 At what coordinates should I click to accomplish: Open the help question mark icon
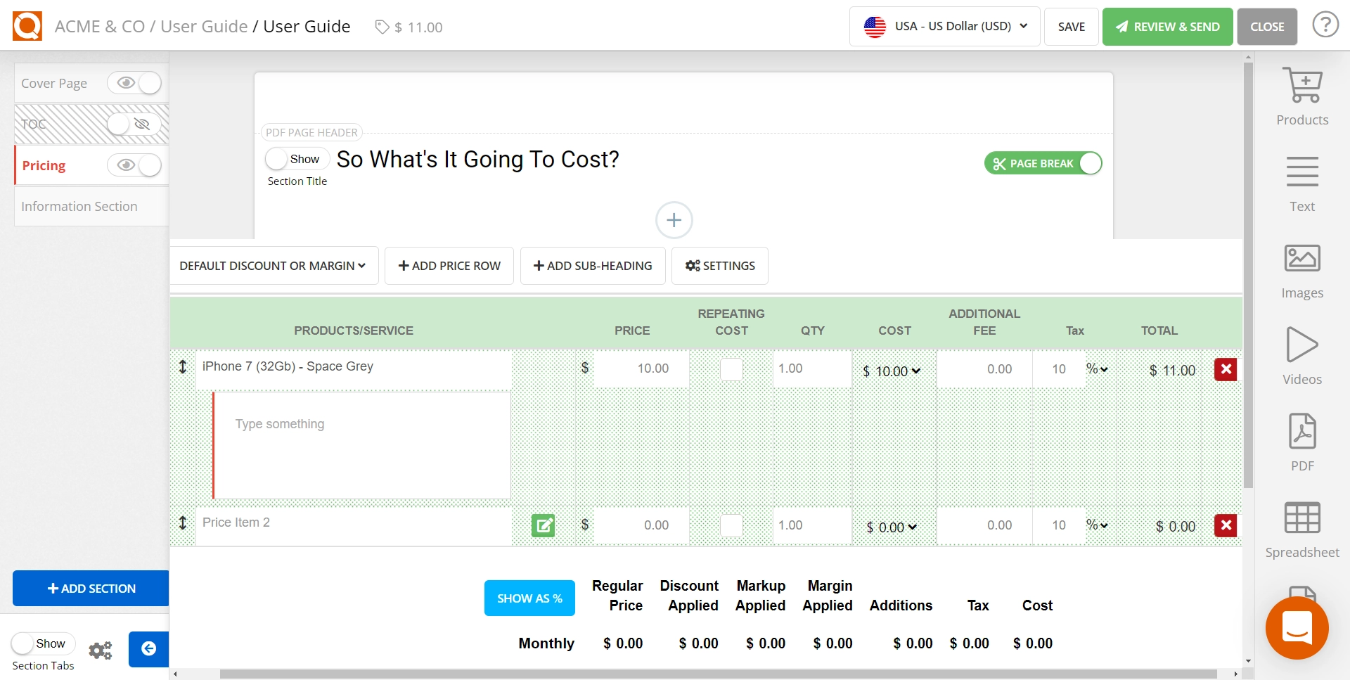pyautogui.click(x=1325, y=26)
